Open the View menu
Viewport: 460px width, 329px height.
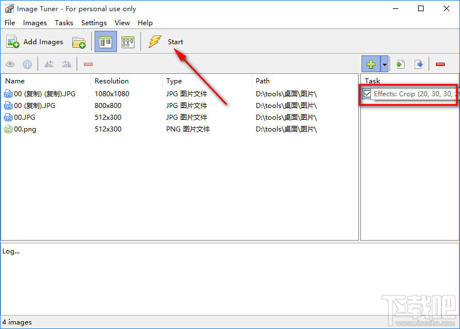point(122,23)
